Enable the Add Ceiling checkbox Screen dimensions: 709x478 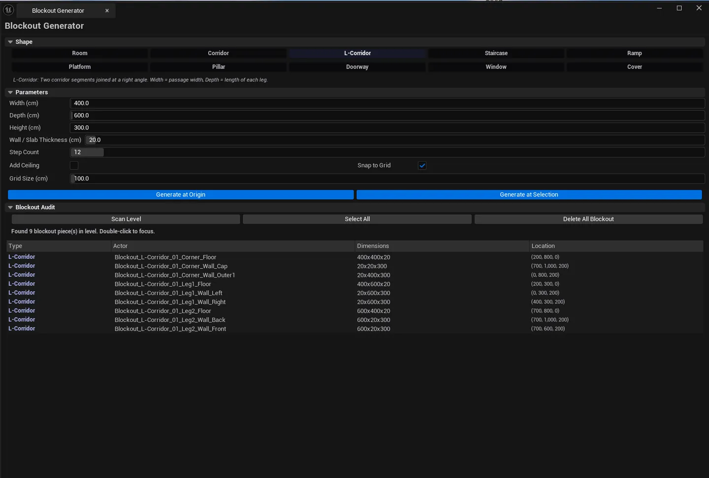[x=74, y=166]
